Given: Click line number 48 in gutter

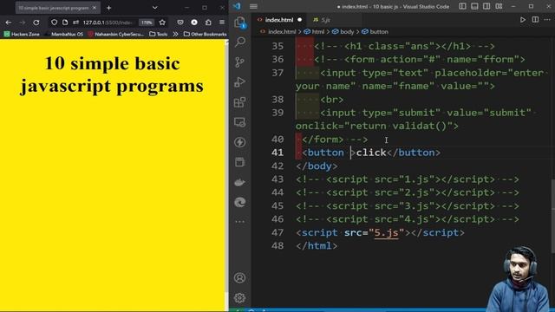Looking at the screenshot, I should tap(277, 245).
